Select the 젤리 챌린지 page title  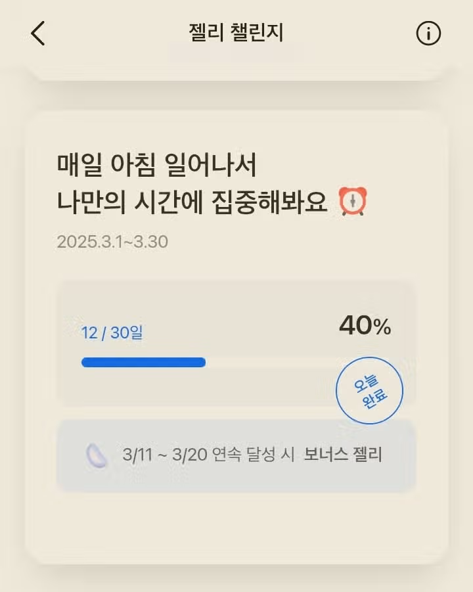pos(236,32)
